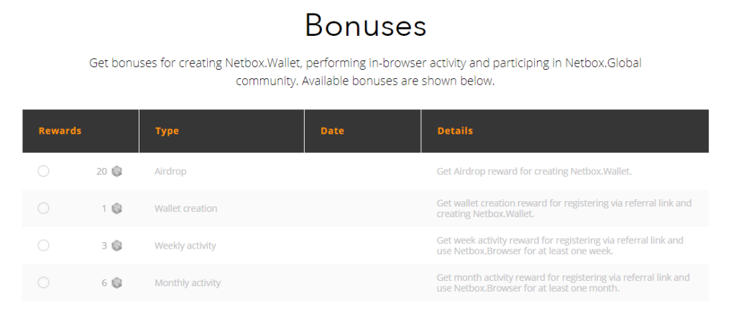Select the Weekly activity radio circle
This screenshot has width=736, height=324.
point(43,245)
